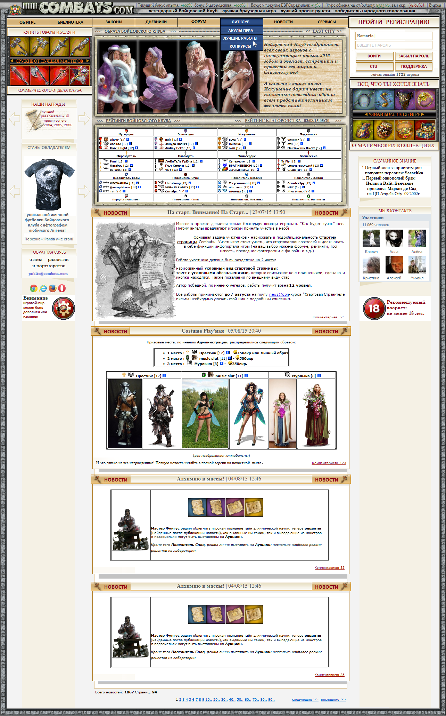Click the Войти login button
Image resolution: width=446 pixels, height=716 pixels.
(374, 56)
